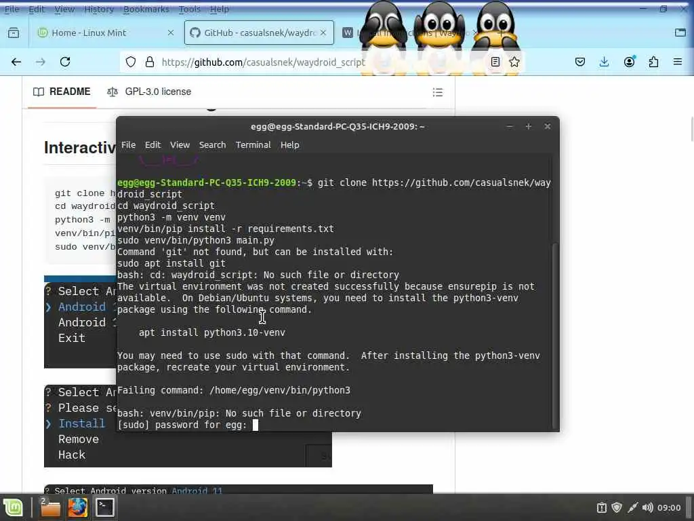Maximize the terminal window with plus button

pyautogui.click(x=529, y=127)
